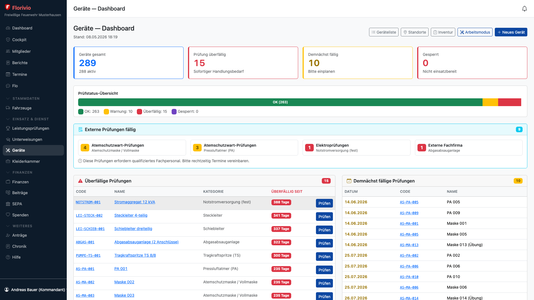Click Prüfen for Steckleiter 4-teilig
Image resolution: width=534 pixels, height=300 pixels.
pyautogui.click(x=324, y=217)
